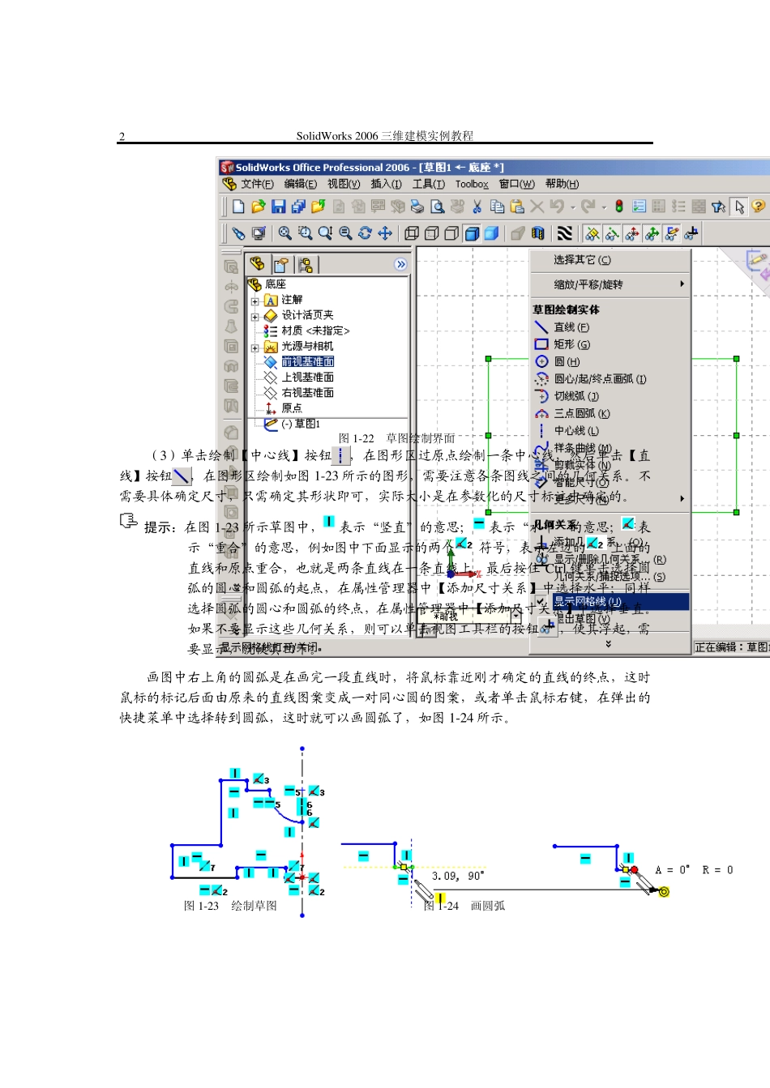Click the Cut scissors icon

tap(477, 207)
